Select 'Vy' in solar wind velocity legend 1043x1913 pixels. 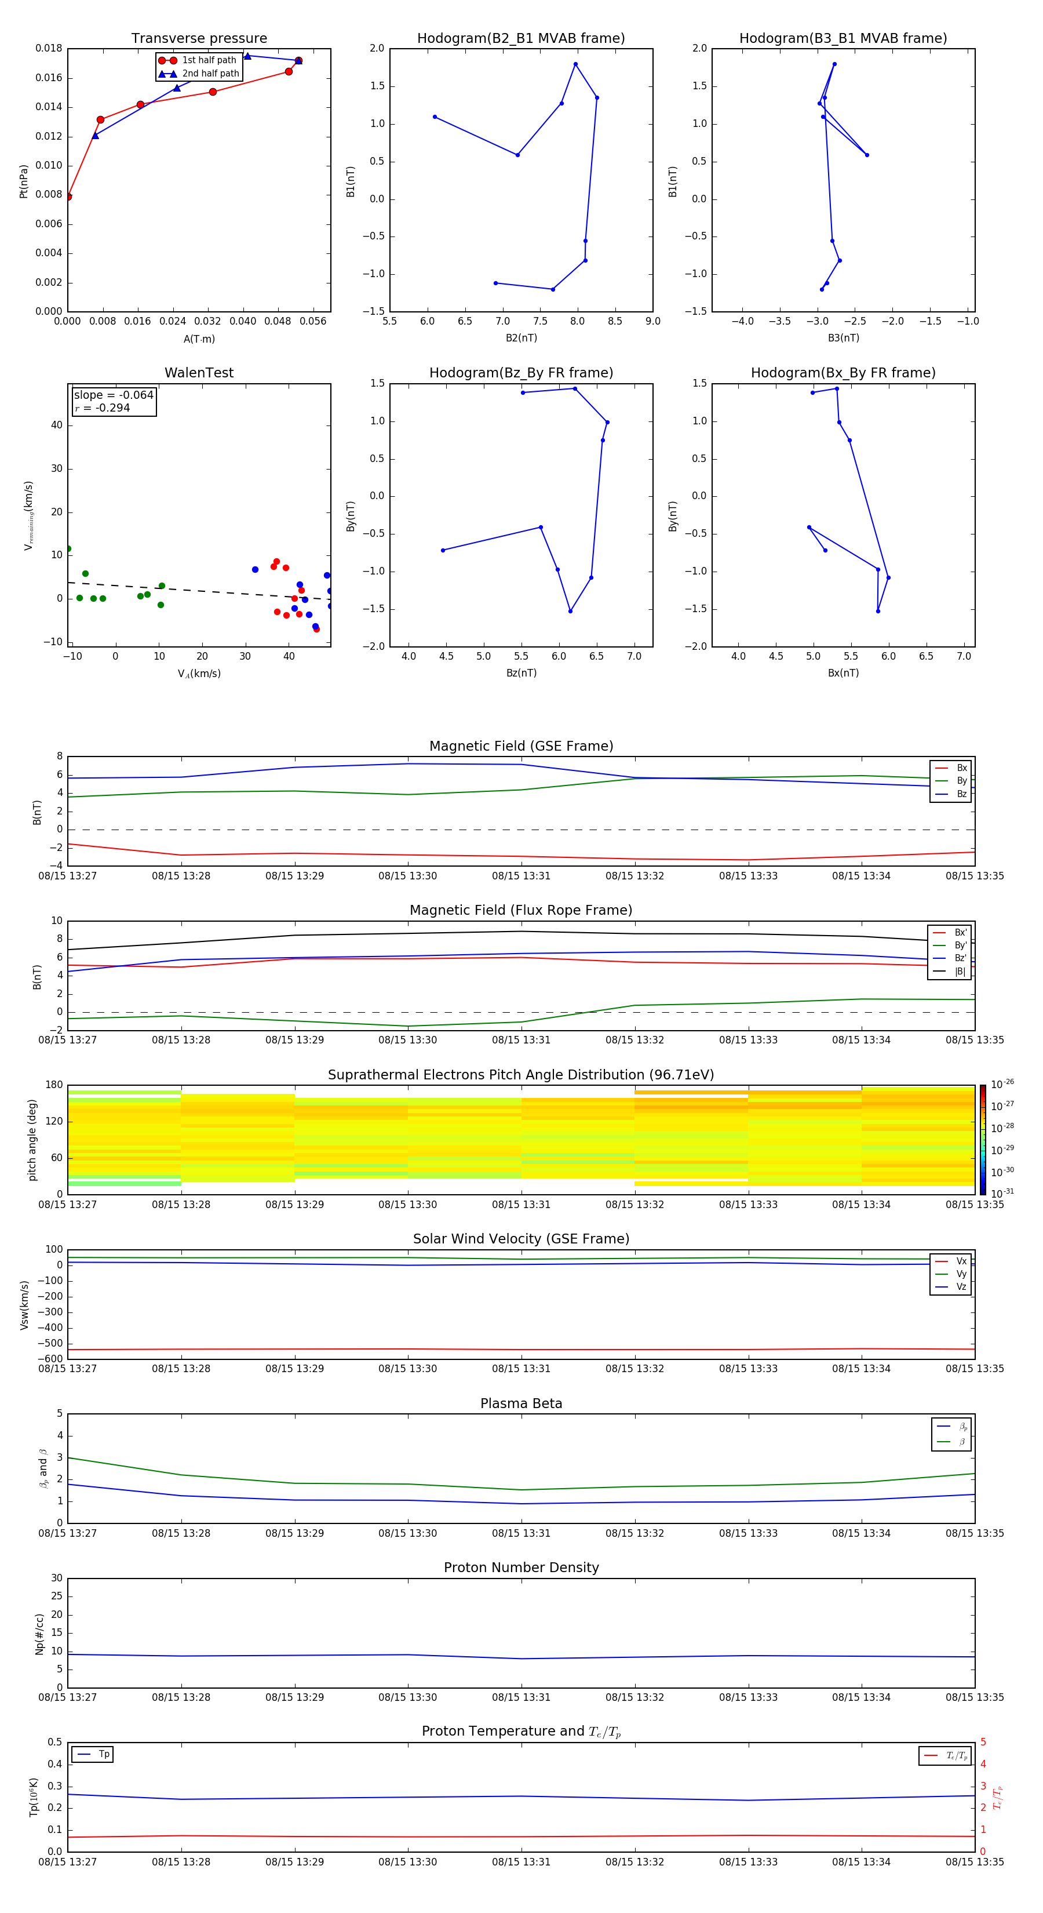pos(951,1274)
